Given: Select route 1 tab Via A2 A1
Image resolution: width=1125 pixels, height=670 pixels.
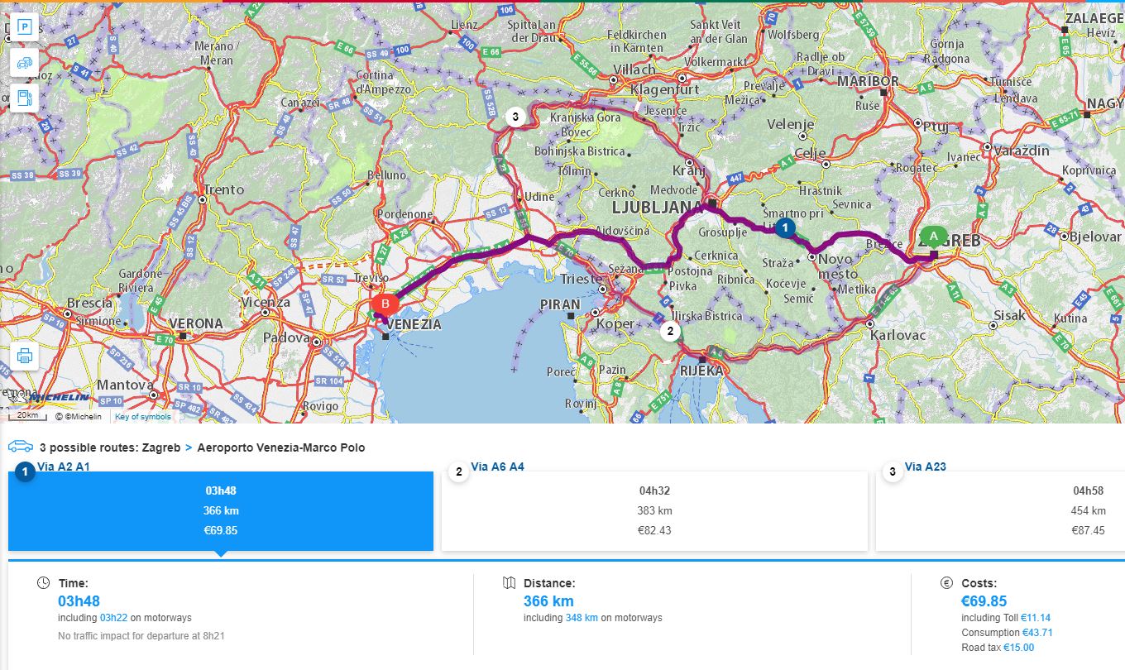Looking at the screenshot, I should pos(221,510).
